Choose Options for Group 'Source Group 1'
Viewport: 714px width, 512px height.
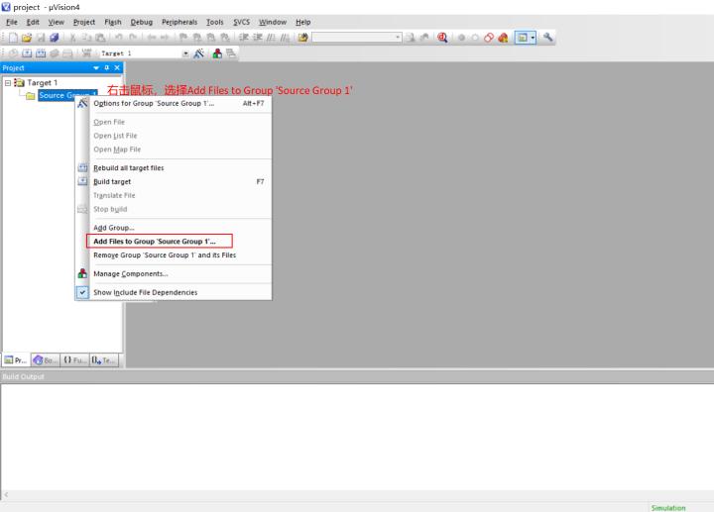pos(174,104)
